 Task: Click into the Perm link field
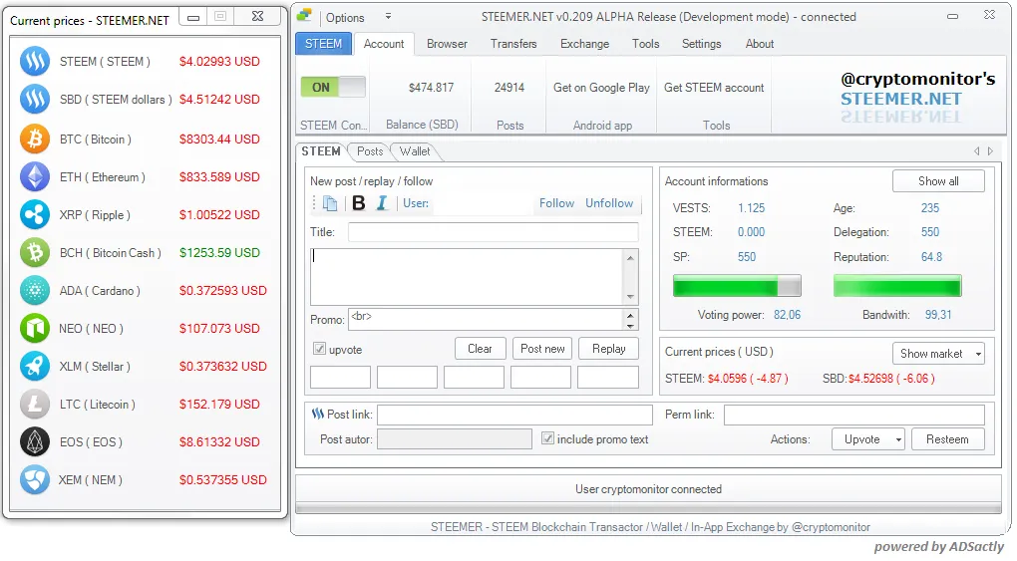(854, 415)
